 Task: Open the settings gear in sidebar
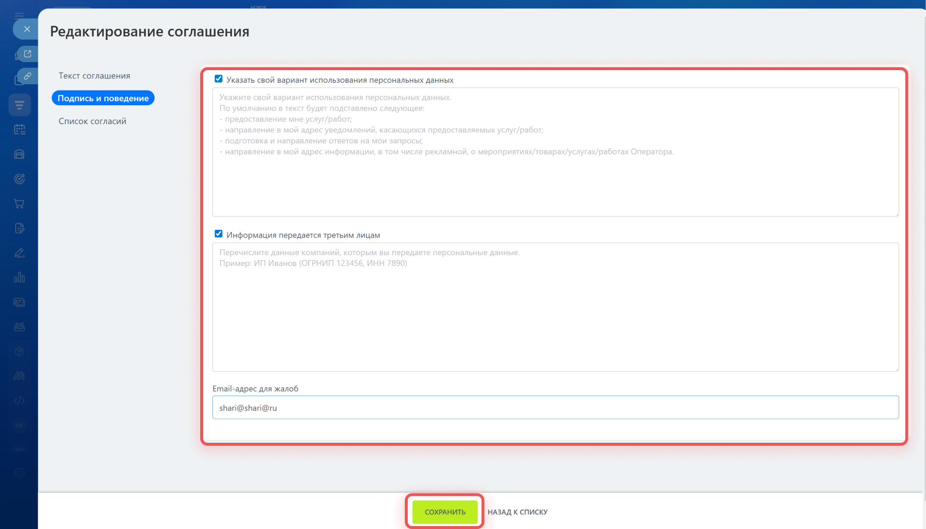19,473
